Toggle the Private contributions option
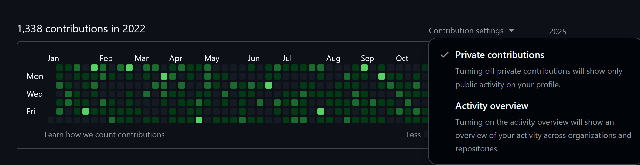640x165 pixels. coord(499,55)
